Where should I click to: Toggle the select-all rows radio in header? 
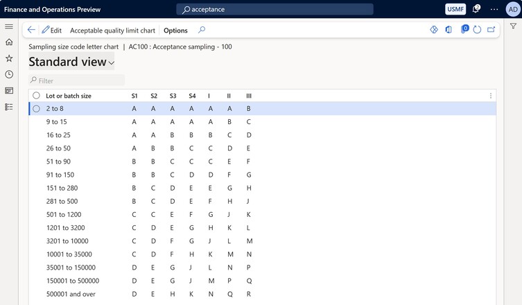pos(36,96)
